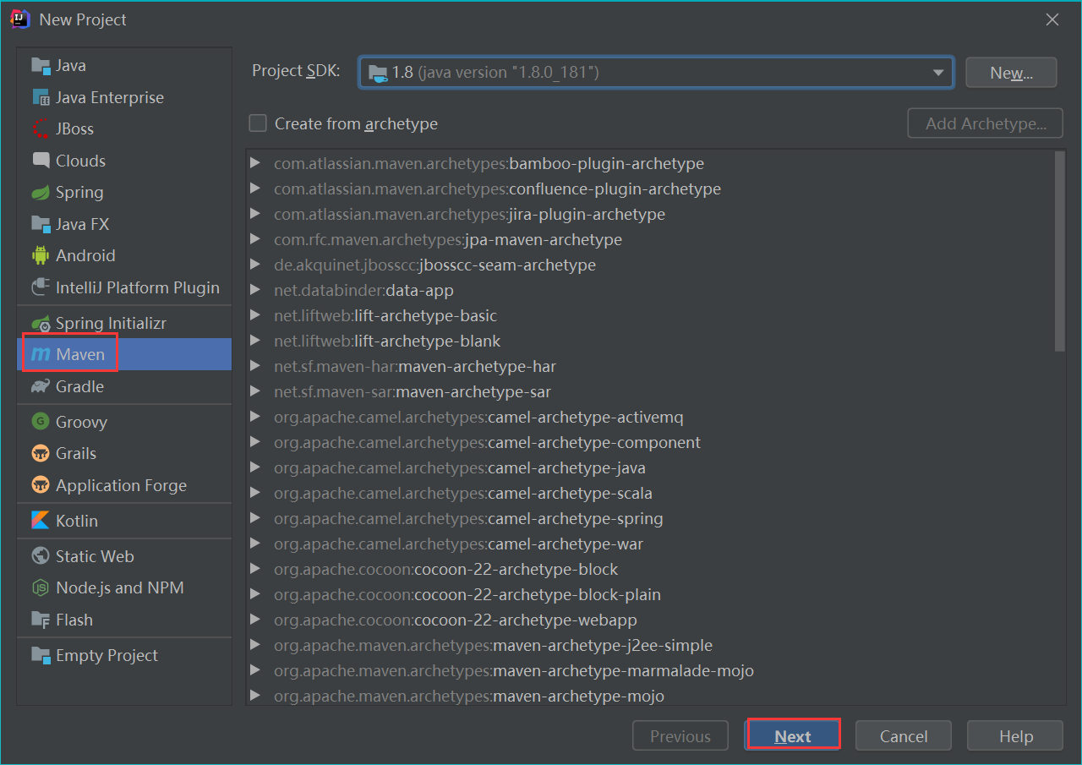This screenshot has width=1082, height=765.
Task: Click the Next button
Action: point(793,736)
